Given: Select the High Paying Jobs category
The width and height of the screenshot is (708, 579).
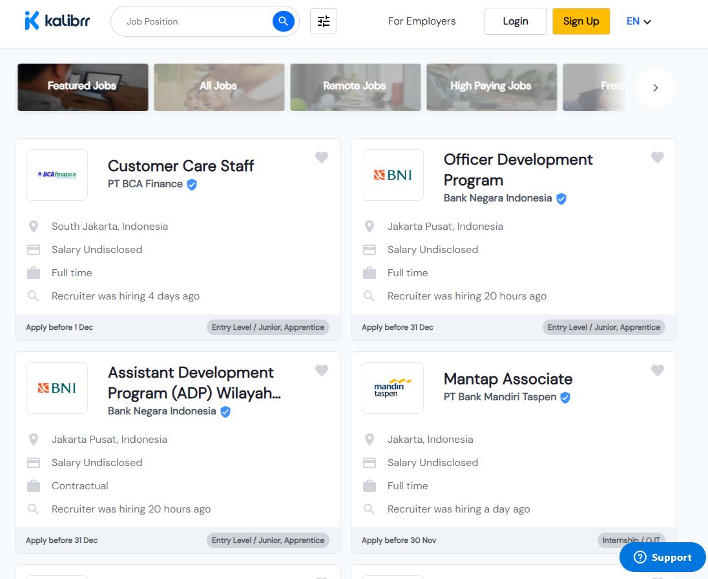Looking at the screenshot, I should [x=492, y=87].
